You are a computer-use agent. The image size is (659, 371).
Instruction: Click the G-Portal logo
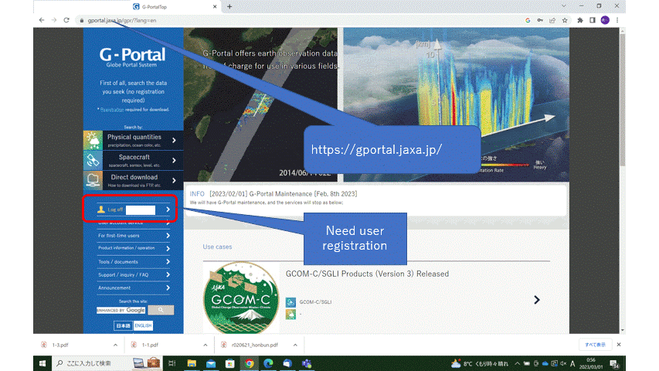132,57
